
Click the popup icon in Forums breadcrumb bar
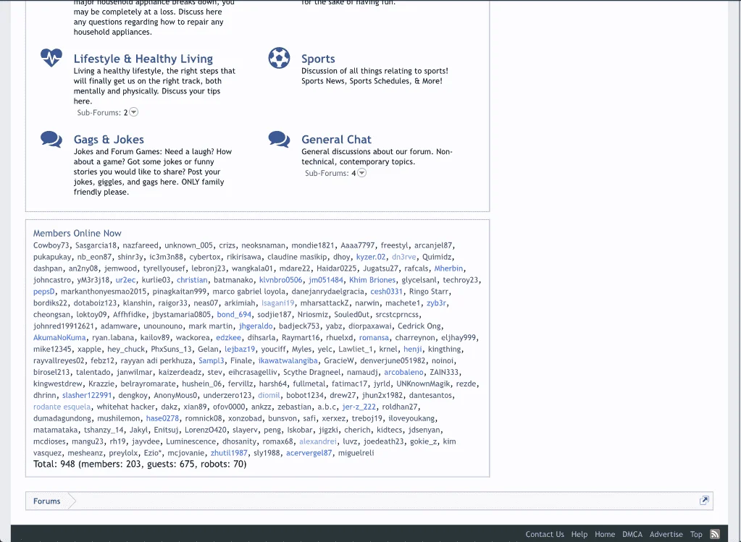pyautogui.click(x=704, y=501)
